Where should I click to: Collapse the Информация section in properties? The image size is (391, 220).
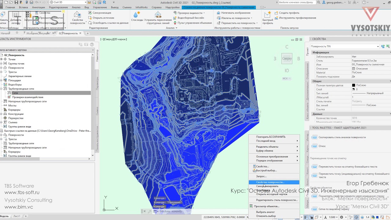coord(390,53)
